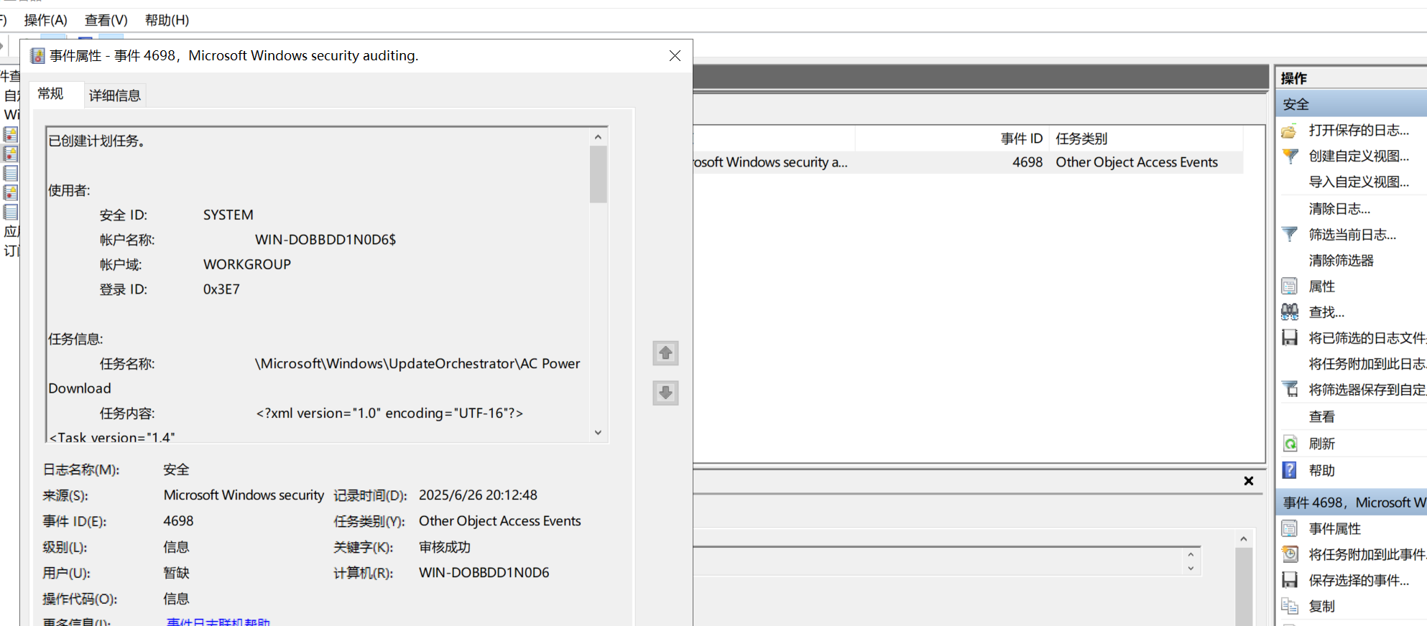
Task: Click the blue help question mark icon
Action: (x=1289, y=470)
